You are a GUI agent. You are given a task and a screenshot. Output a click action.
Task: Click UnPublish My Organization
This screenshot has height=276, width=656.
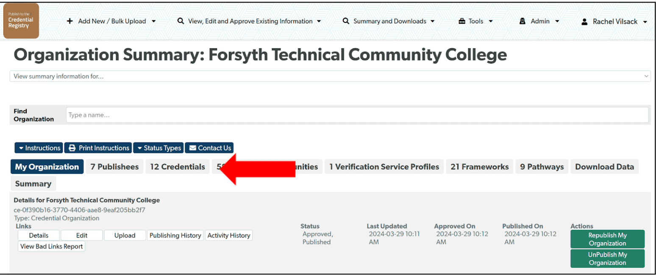click(607, 258)
